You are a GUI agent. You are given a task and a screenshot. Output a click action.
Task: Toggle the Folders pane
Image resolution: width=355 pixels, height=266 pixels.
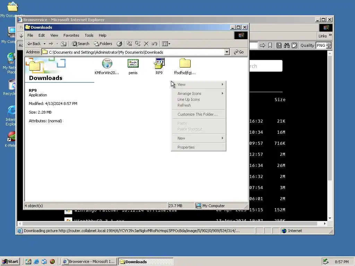point(103,44)
